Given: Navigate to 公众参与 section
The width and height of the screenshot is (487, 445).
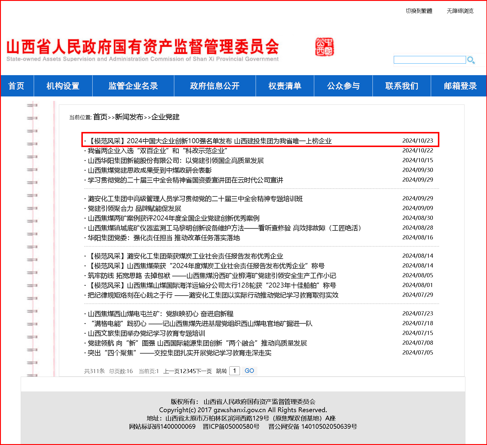Looking at the screenshot, I should click(343, 86).
